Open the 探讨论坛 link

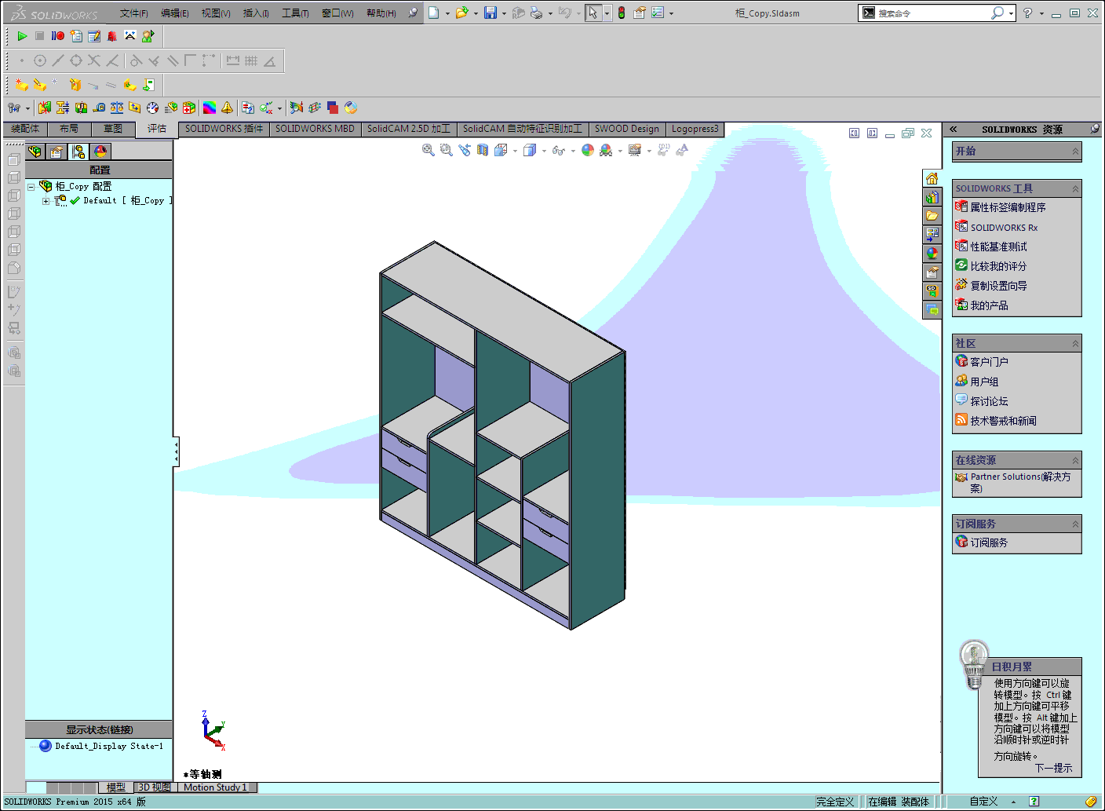(989, 401)
